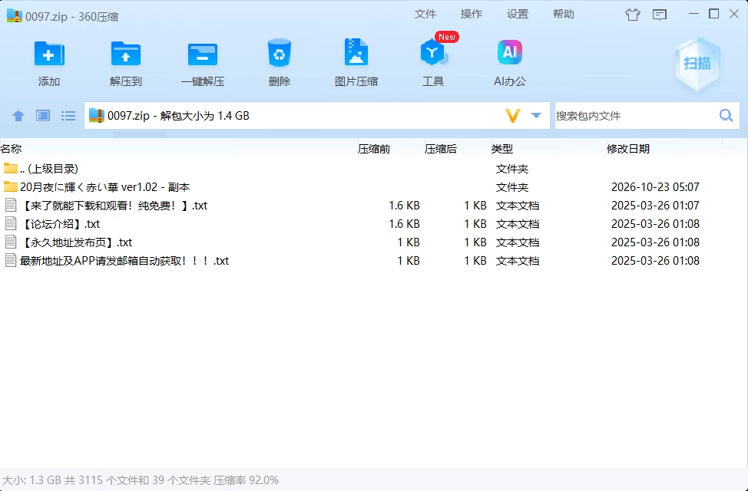
Task: Click the archive icon in the path bar
Action: pyautogui.click(x=96, y=115)
